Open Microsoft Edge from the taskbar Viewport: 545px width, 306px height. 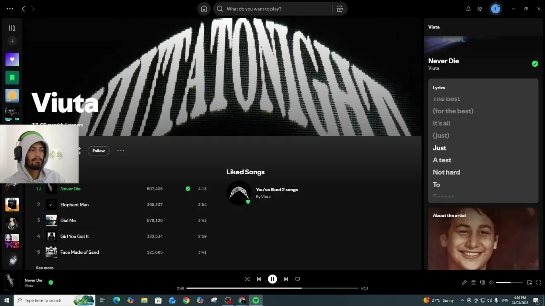pos(116,300)
